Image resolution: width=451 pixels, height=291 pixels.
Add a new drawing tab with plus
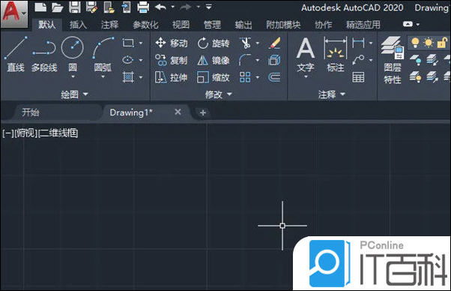click(203, 112)
